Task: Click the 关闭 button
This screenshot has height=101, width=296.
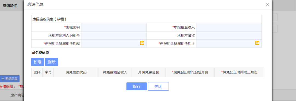Action: [158, 86]
